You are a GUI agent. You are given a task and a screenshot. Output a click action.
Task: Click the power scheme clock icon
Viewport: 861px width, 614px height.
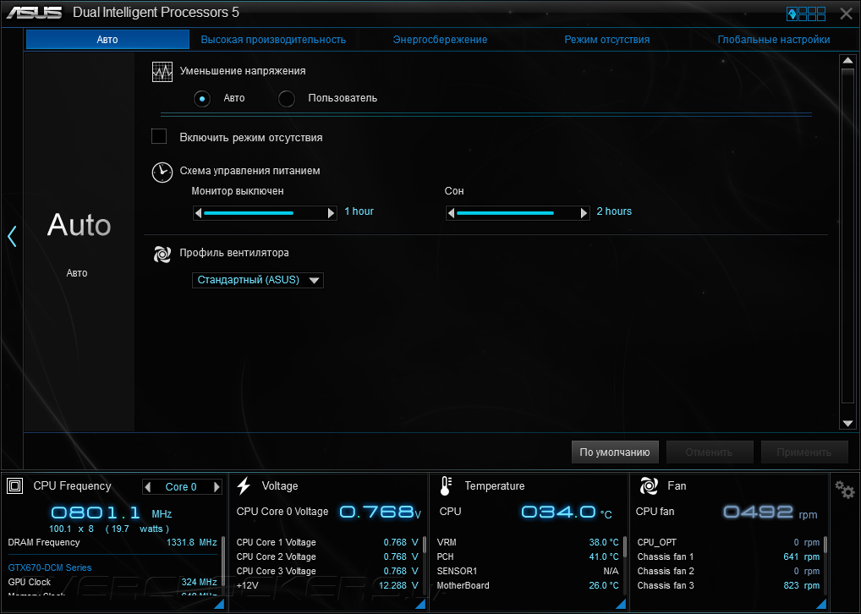pyautogui.click(x=162, y=172)
